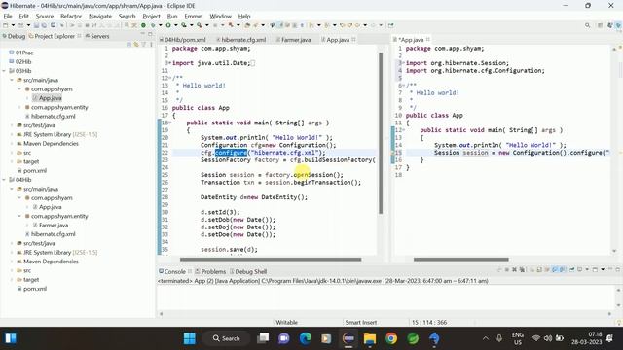The image size is (623, 350).
Task: Click the Save All toolbar icon
Action: click(x=44, y=25)
